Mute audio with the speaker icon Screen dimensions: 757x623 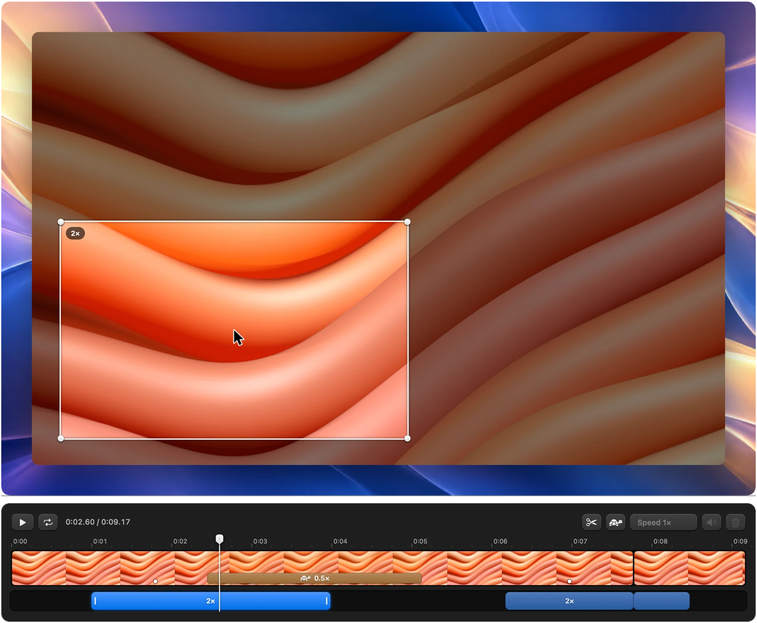click(x=712, y=523)
